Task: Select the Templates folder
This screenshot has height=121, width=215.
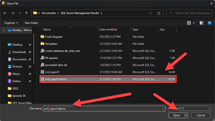Action: (x=108, y=44)
